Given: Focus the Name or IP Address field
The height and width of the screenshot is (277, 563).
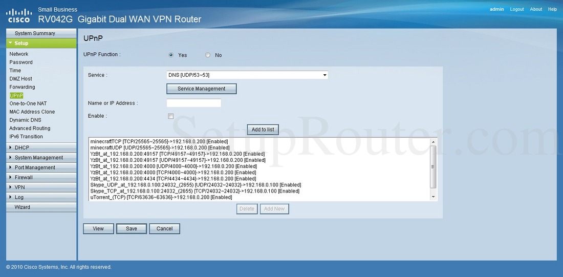Looking at the screenshot, I should point(194,103).
